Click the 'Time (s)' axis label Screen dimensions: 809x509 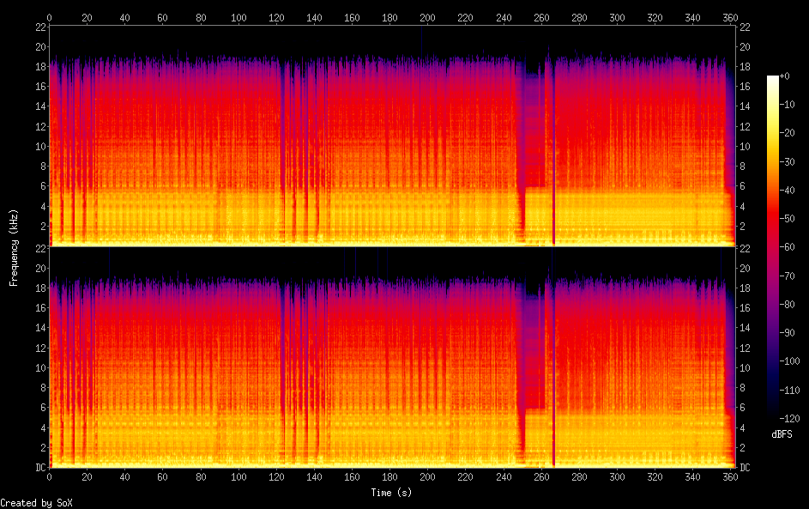point(391,493)
